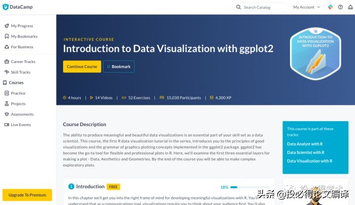Click the Search Catalog field
This screenshot has width=355, height=205.
click(x=264, y=7)
